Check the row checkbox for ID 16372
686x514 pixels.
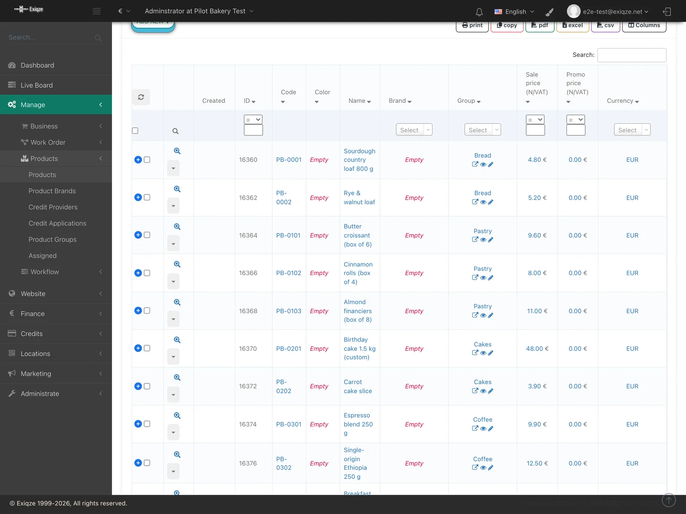coord(147,386)
